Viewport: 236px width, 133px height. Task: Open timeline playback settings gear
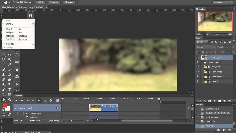pyautogui.click(x=45, y=101)
